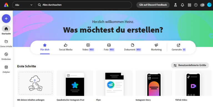Open the Instagram-Story template thumbnail
The width and height of the screenshot is (213, 107).
pyautogui.click(x=154, y=83)
